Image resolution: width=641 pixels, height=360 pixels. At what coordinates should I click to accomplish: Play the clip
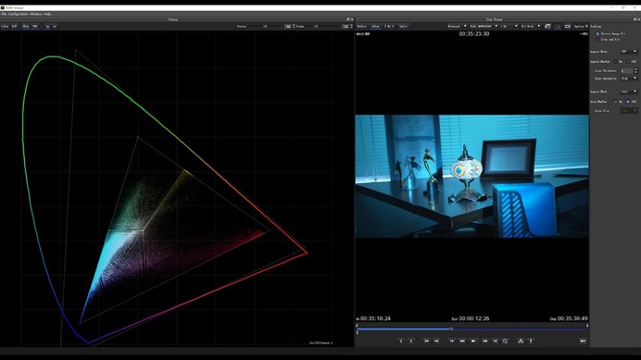[473, 341]
